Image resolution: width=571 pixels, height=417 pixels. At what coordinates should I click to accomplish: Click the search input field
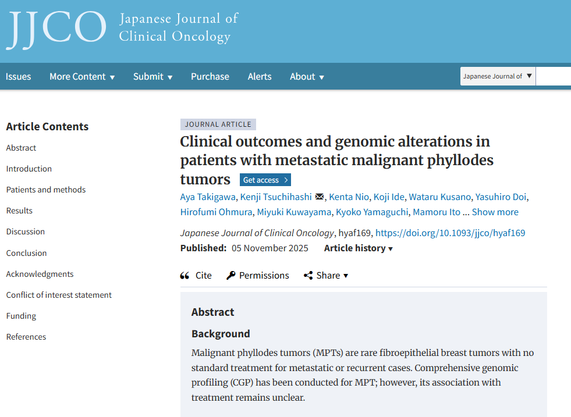[x=553, y=76]
